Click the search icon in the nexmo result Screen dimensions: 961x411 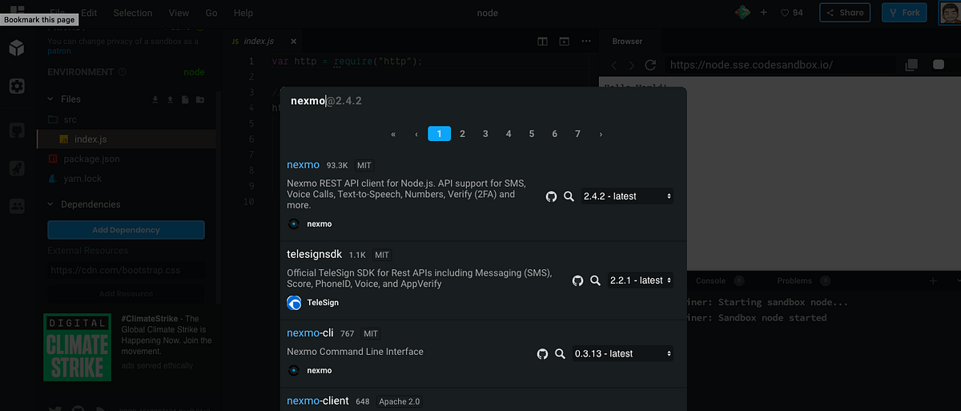click(569, 196)
